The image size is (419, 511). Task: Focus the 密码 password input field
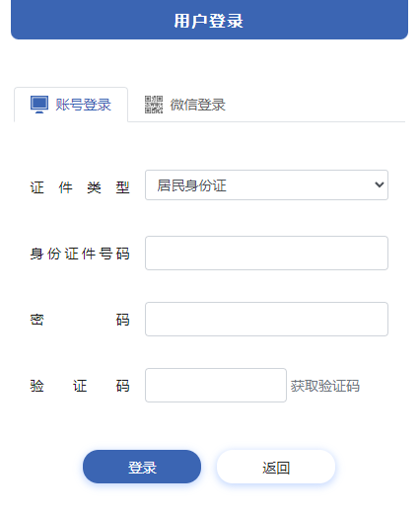[x=266, y=319]
